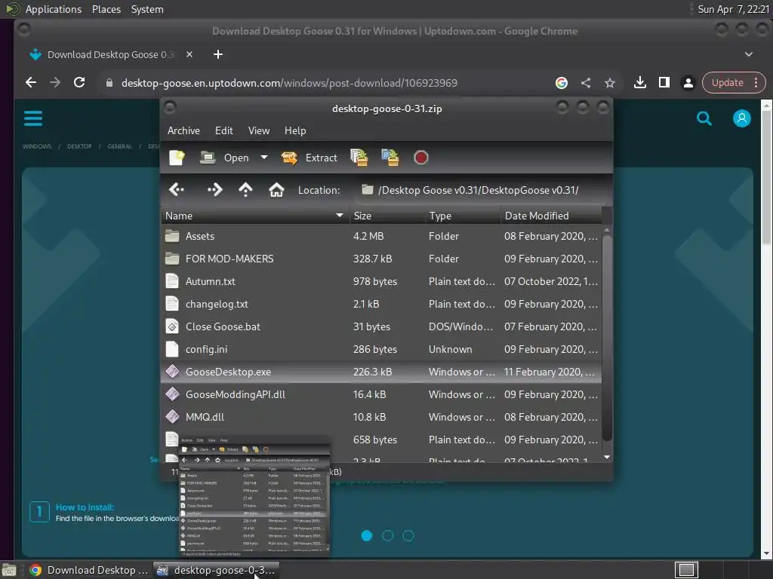The image size is (773, 579).
Task: Open the View menu in archive manager
Action: 259,130
